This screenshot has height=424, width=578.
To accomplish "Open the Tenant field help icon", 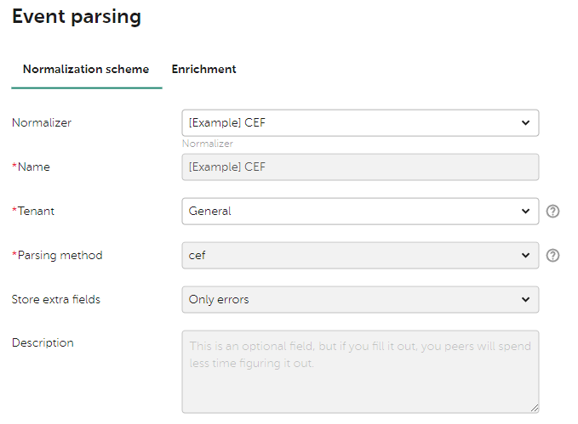I will point(552,212).
